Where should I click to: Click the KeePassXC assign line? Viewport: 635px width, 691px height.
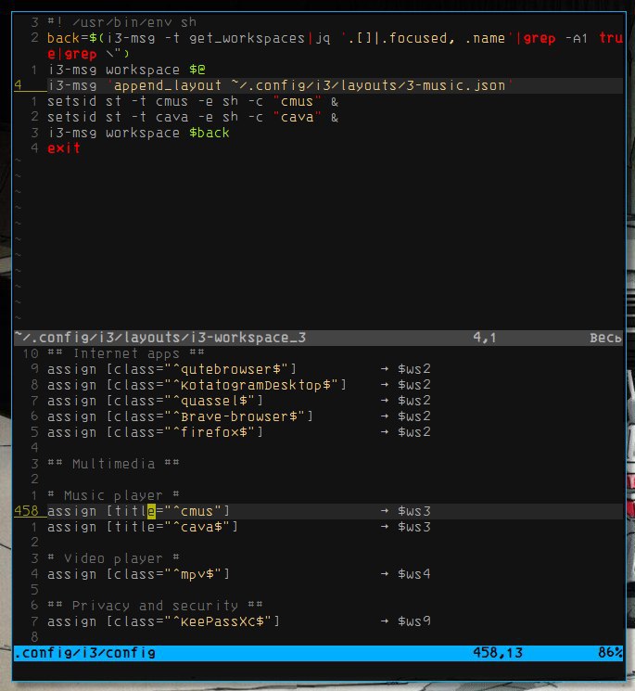tap(238, 621)
